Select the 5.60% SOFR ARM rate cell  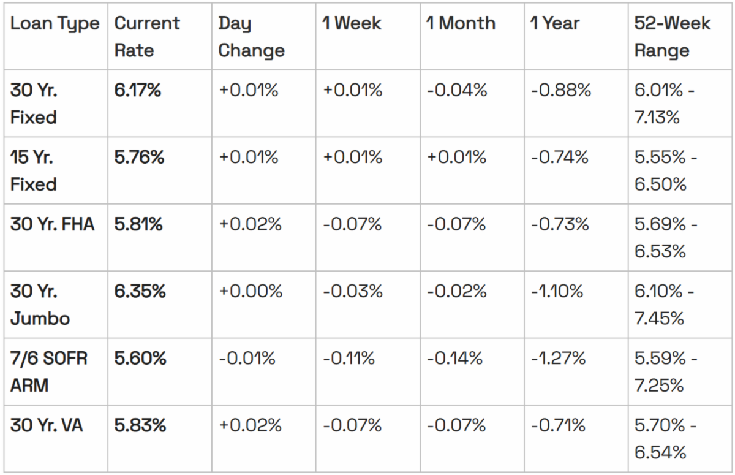140,358
